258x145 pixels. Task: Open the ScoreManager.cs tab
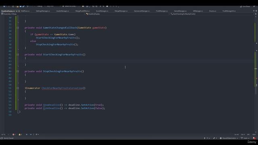click(102, 11)
